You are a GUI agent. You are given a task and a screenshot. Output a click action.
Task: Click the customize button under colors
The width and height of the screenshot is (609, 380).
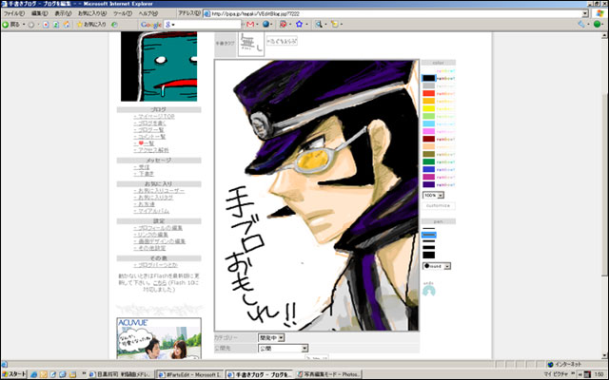click(x=438, y=206)
